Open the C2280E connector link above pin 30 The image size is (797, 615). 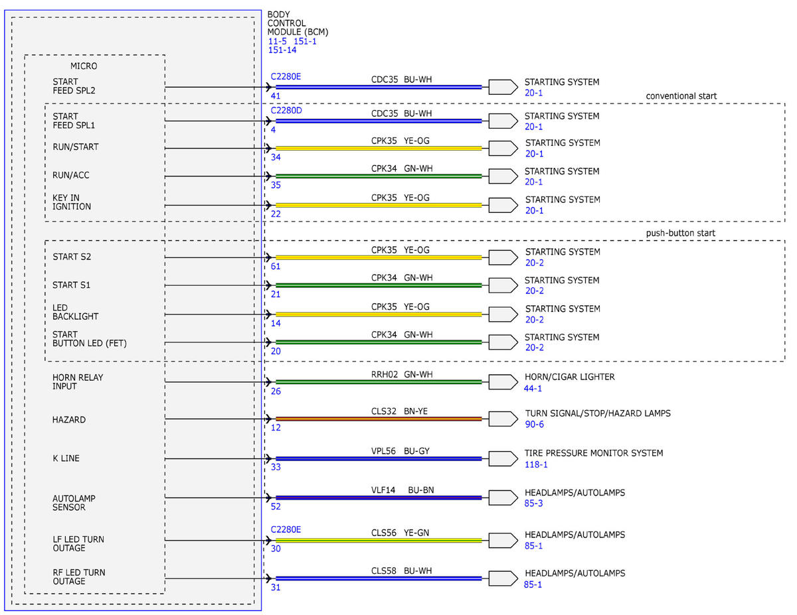[x=286, y=529]
